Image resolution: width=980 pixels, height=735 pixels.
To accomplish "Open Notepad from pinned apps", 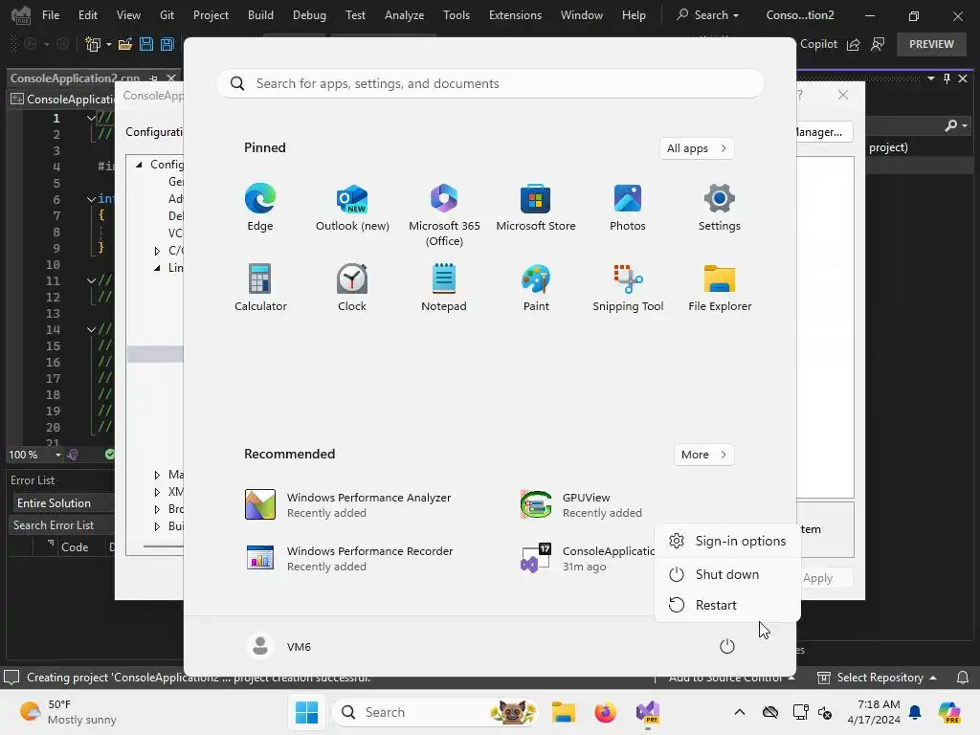I will click(x=444, y=288).
